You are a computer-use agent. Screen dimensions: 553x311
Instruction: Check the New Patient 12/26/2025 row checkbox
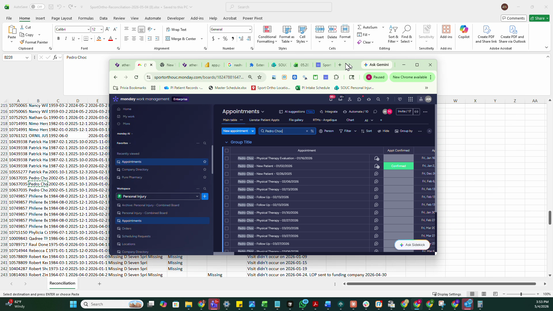[x=227, y=174]
